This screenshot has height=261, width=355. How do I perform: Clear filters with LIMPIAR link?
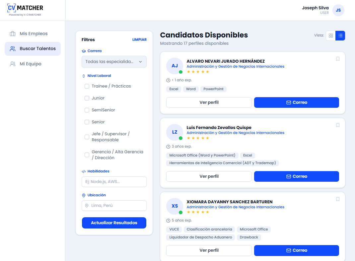139,39
